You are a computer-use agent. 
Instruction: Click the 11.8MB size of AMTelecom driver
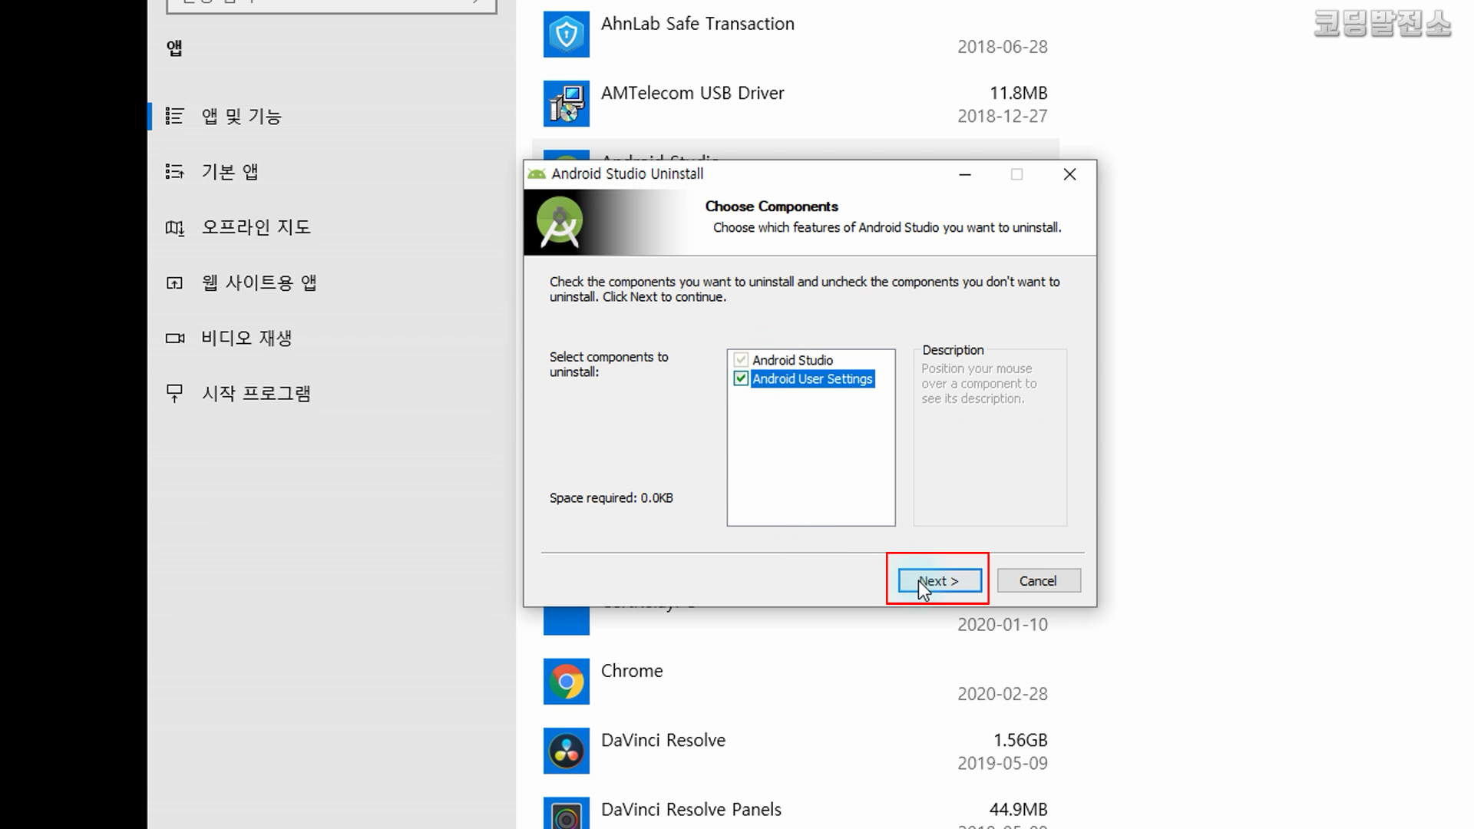click(1018, 93)
